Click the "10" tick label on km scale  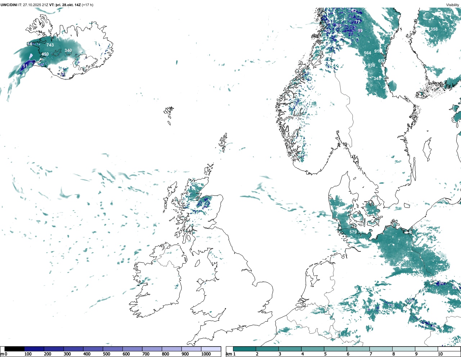tap(440, 354)
